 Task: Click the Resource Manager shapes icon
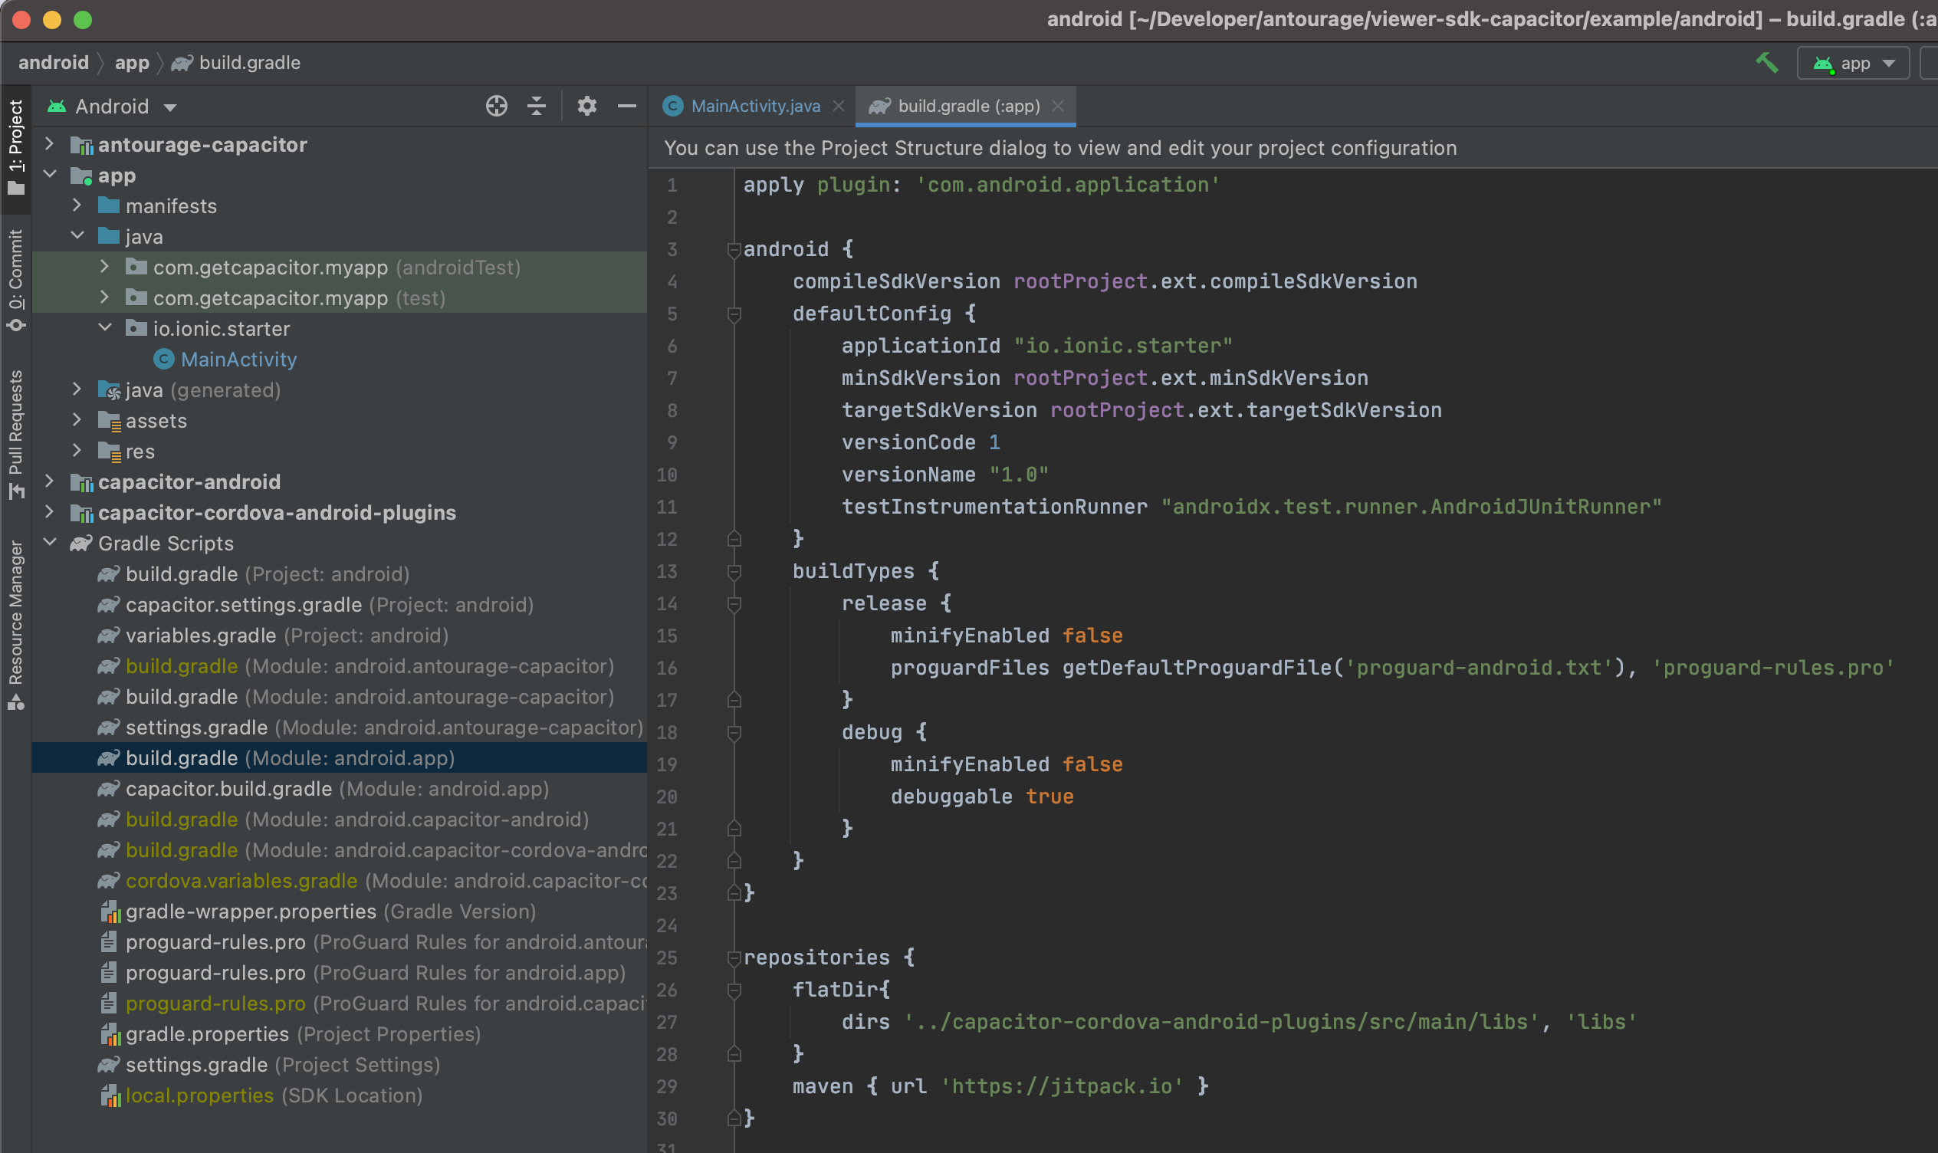15,701
